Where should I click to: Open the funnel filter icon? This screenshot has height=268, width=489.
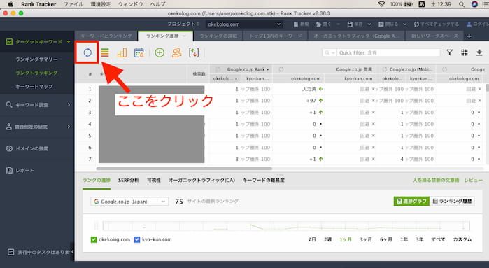pos(449,52)
